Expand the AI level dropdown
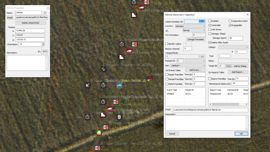Viewport: 270px width, 152px height. pyautogui.click(x=194, y=30)
